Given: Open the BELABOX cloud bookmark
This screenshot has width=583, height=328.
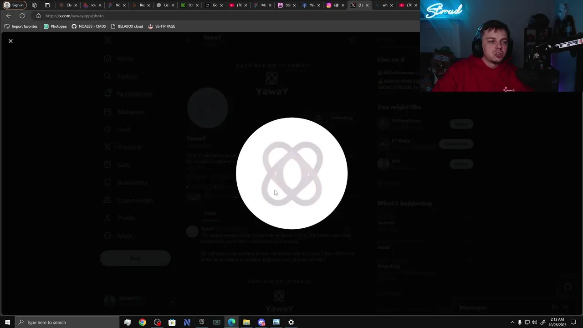Looking at the screenshot, I should click(x=127, y=26).
